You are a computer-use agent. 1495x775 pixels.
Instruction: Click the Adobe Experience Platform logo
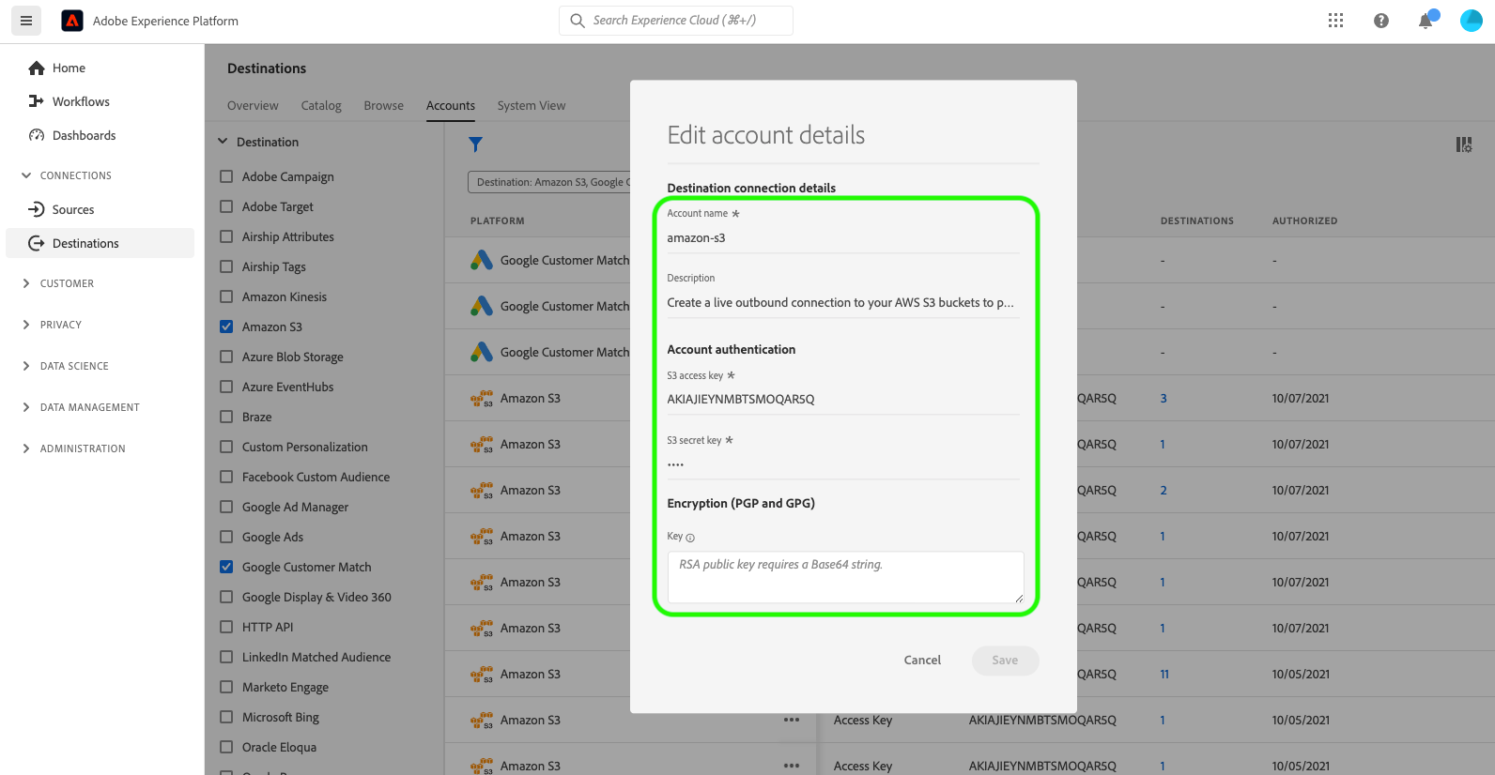(72, 21)
